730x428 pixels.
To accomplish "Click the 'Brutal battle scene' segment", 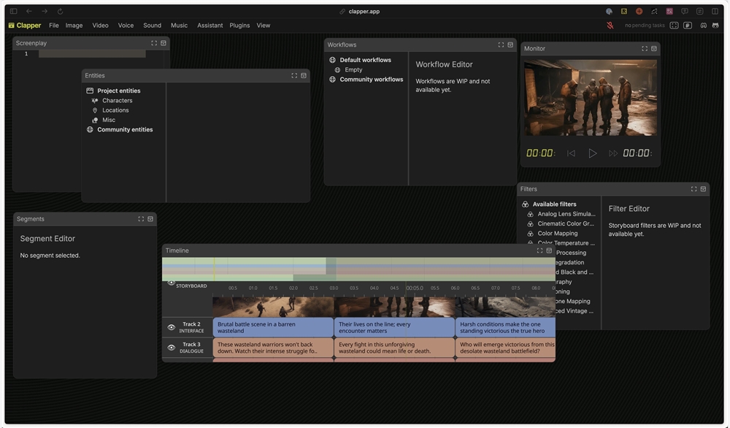I will pyautogui.click(x=272, y=327).
